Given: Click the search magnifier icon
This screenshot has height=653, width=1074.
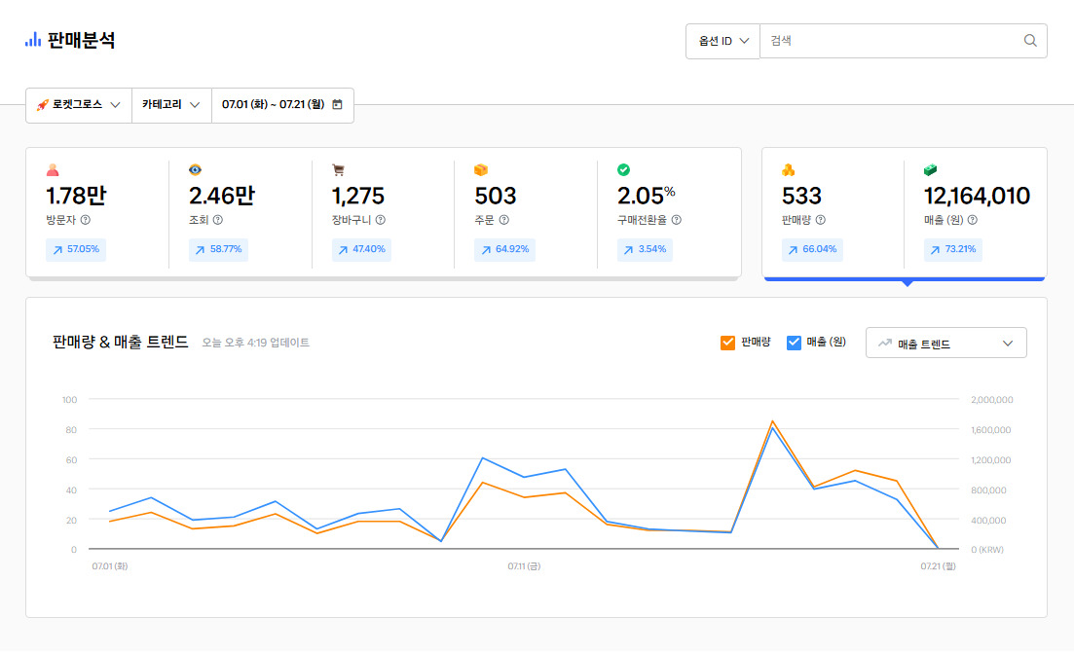Looking at the screenshot, I should coord(1030,41).
